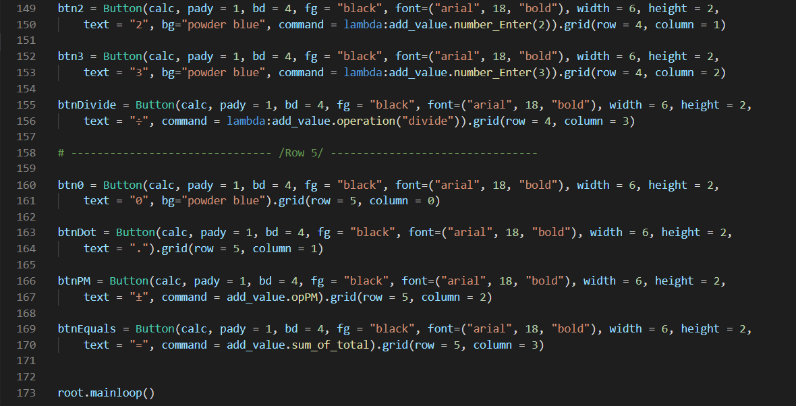Click the line number 173 in the gutter
Viewport: 796px width, 406px height.
point(26,393)
